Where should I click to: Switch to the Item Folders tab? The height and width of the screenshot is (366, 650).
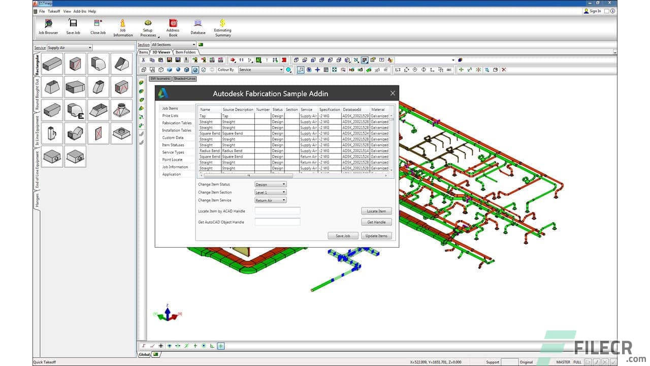(185, 52)
